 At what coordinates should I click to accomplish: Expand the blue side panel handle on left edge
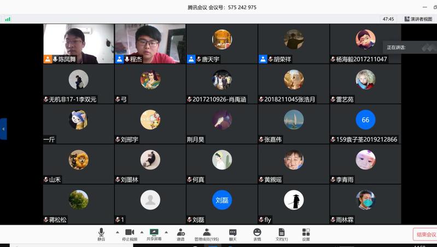(3, 129)
